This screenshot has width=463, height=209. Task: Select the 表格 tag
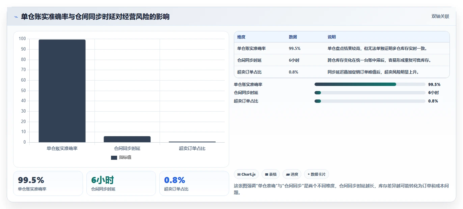coord(271,174)
